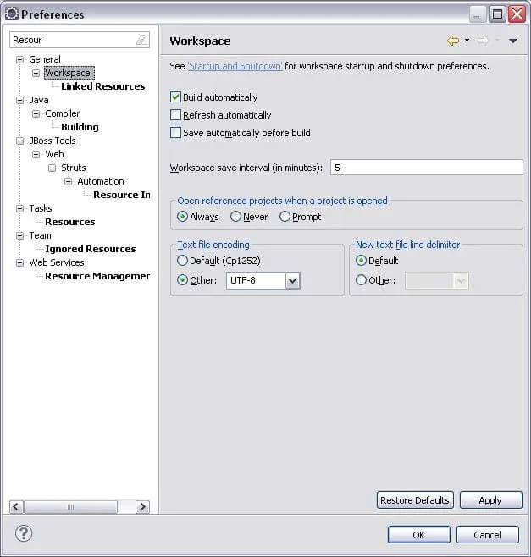Select Always for opening referenced projects

pyautogui.click(x=182, y=217)
